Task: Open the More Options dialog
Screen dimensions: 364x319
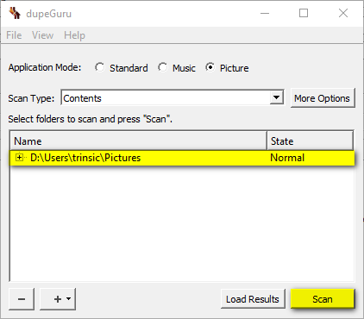Action: 322,98
